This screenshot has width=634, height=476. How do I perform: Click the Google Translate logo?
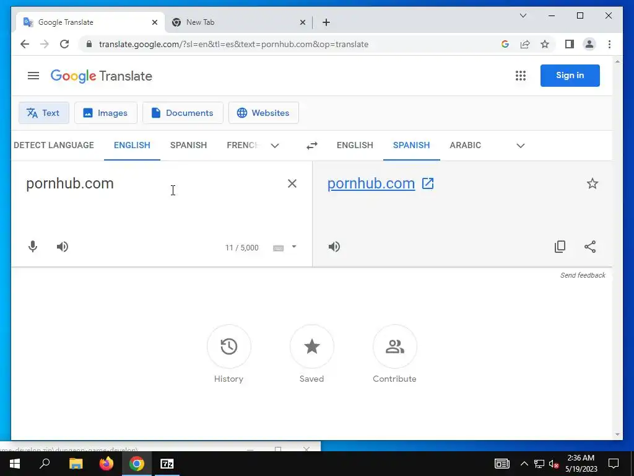click(x=101, y=76)
